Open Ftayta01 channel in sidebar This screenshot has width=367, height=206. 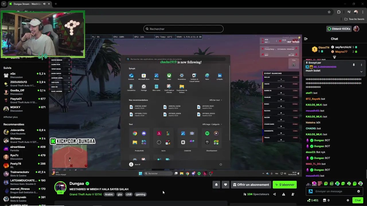coord(24,100)
